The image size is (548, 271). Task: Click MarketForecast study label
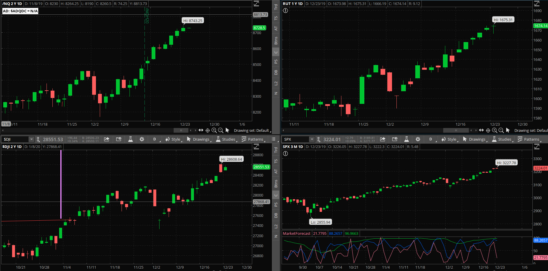[x=297, y=233]
